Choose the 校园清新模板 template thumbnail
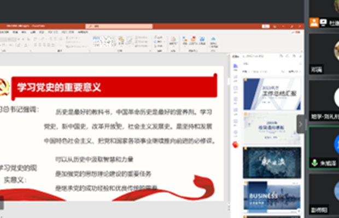The height and width of the screenshot is (218, 339). [x=272, y=128]
